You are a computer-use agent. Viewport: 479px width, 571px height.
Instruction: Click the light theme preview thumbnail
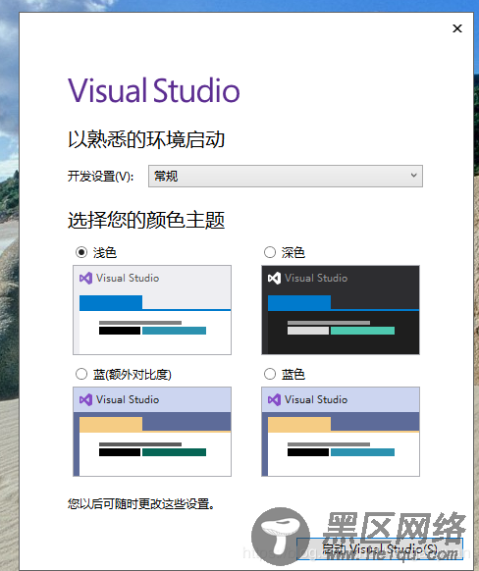point(152,310)
